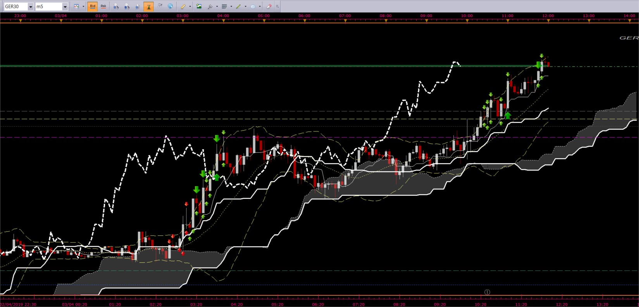Toggle the highlighted orange vertical-scale icon
Viewport: 639px width, 307px height.
pos(148,6)
